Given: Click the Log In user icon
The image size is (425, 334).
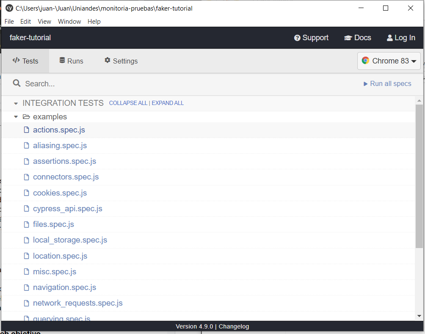Looking at the screenshot, I should point(389,38).
